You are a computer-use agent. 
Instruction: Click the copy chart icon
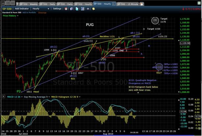(x=71, y=9)
